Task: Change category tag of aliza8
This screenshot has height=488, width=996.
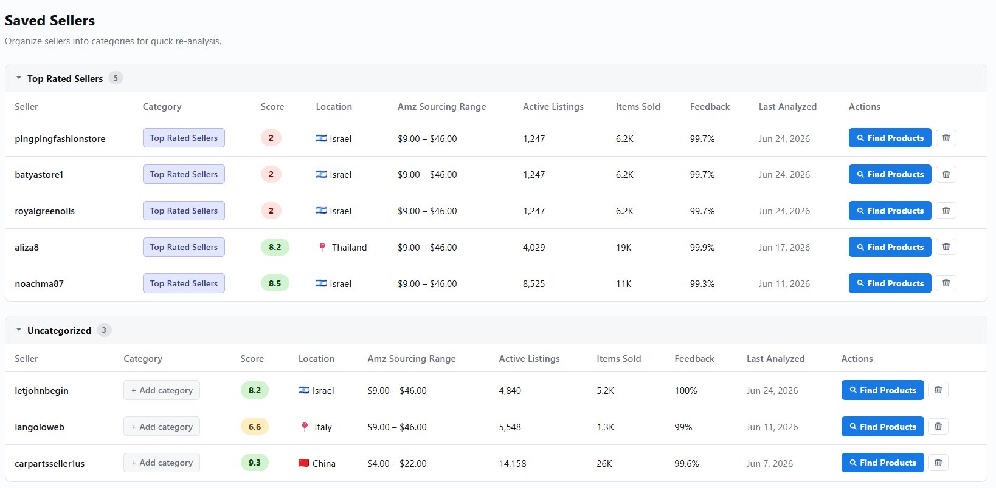Action: [x=184, y=247]
